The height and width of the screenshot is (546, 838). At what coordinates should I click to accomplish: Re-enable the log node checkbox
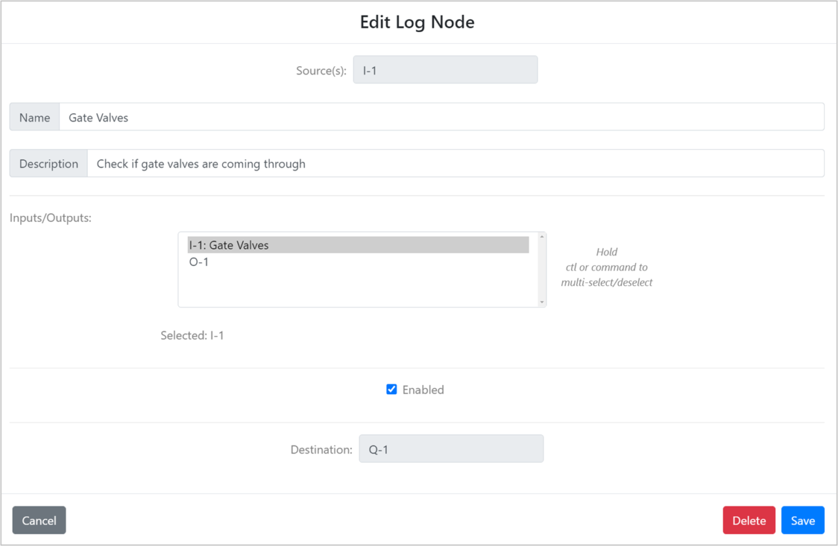click(391, 388)
